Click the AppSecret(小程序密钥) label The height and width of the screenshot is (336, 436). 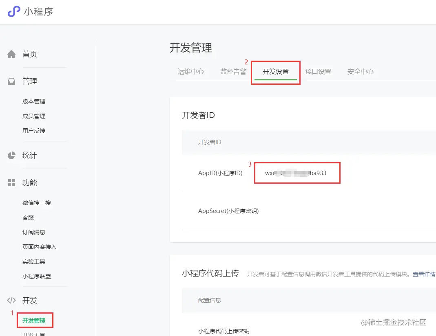point(228,211)
